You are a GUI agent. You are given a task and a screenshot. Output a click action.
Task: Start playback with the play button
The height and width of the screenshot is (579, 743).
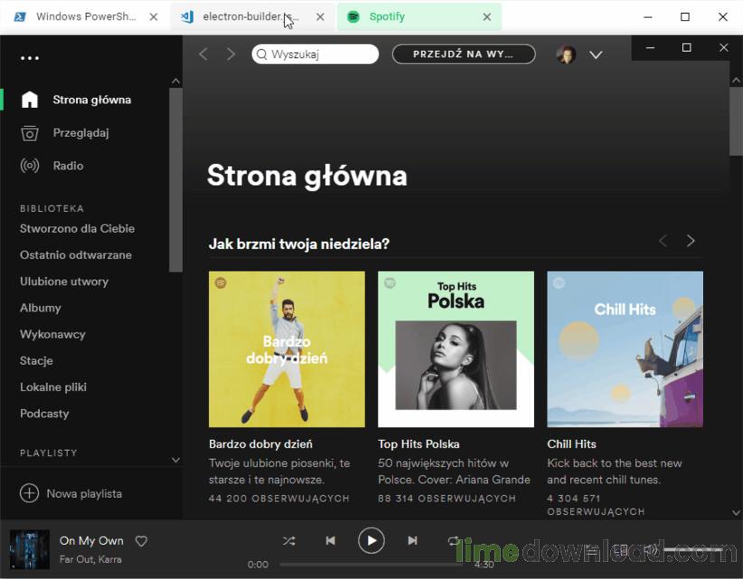coord(371,541)
